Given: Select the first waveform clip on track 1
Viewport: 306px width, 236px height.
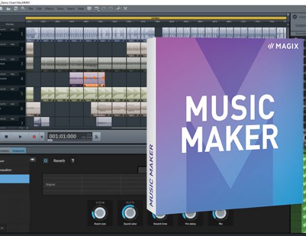Looking at the screenshot, I should pos(33,34).
